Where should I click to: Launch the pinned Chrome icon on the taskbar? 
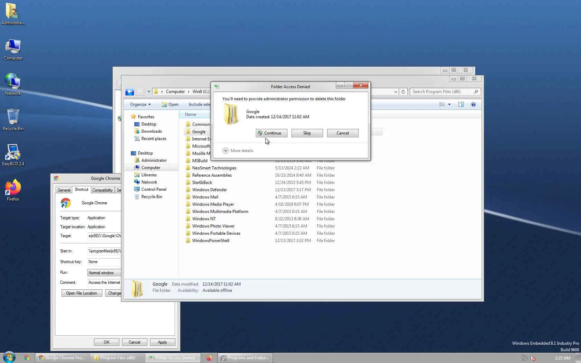[27, 358]
